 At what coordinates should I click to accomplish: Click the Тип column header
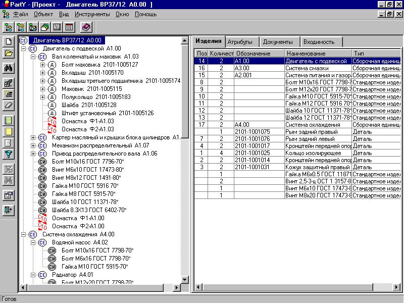click(x=376, y=54)
